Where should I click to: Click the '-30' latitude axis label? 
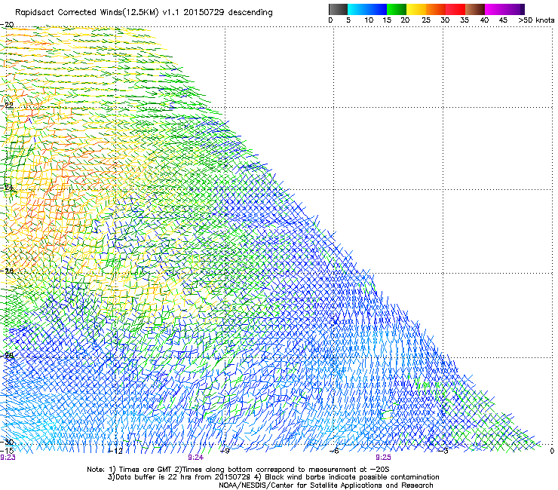[7, 442]
